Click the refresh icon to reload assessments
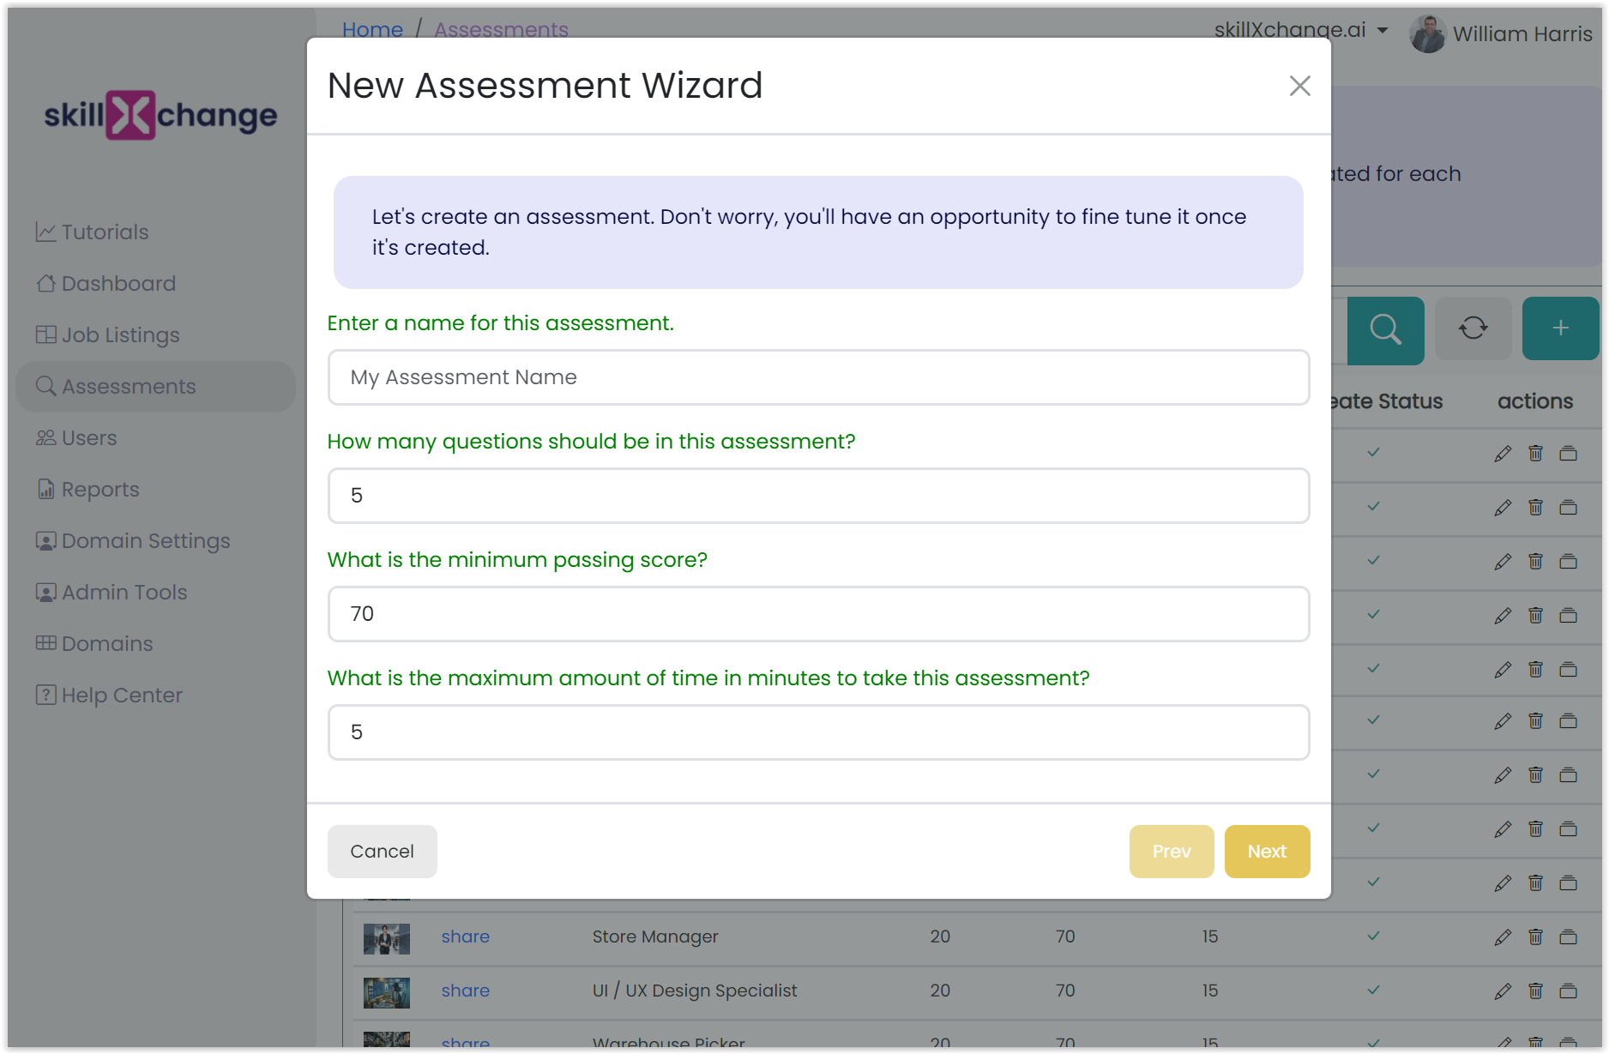1609x1054 pixels. coord(1473,328)
